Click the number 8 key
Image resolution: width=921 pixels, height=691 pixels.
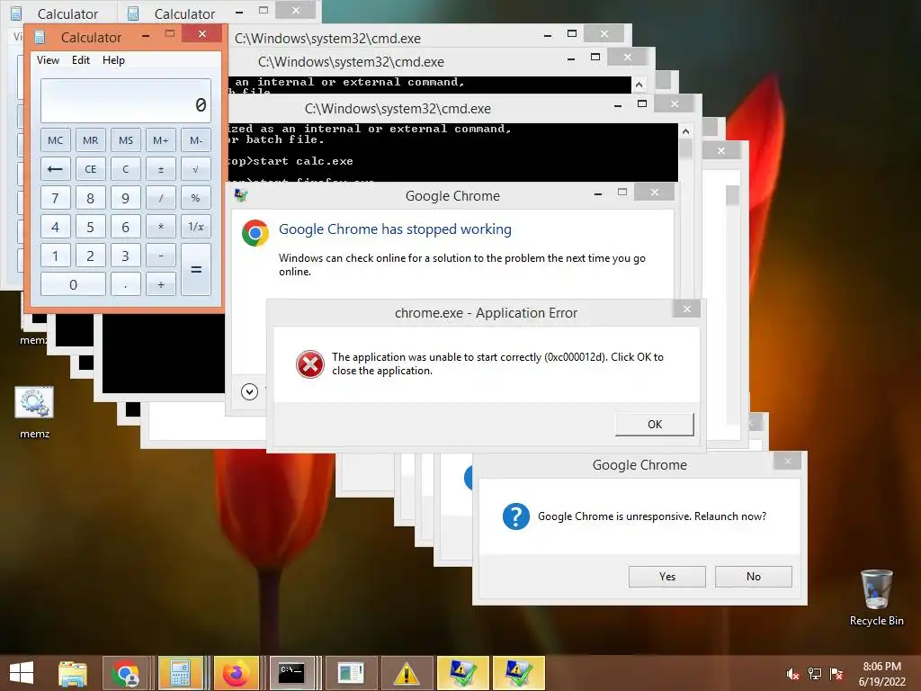tap(91, 197)
